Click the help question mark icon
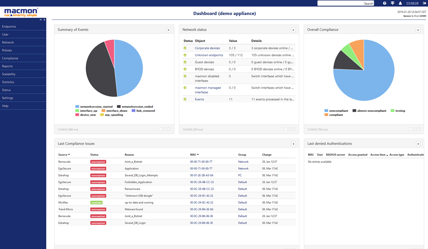The width and height of the screenshot is (428, 249). coord(384,3)
